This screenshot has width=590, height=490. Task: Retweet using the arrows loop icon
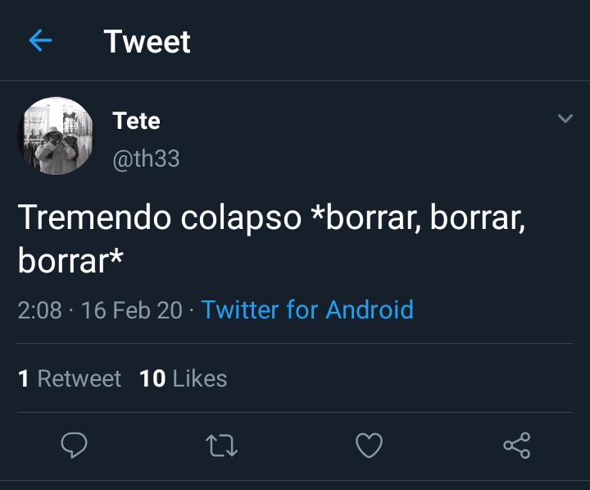221,446
